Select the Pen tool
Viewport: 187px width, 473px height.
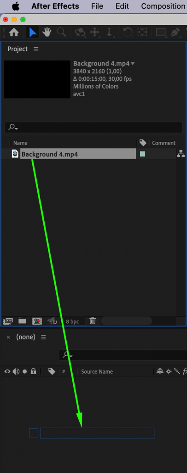tap(175, 32)
